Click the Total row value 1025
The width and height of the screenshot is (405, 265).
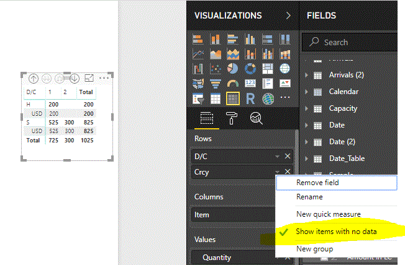[x=87, y=141]
